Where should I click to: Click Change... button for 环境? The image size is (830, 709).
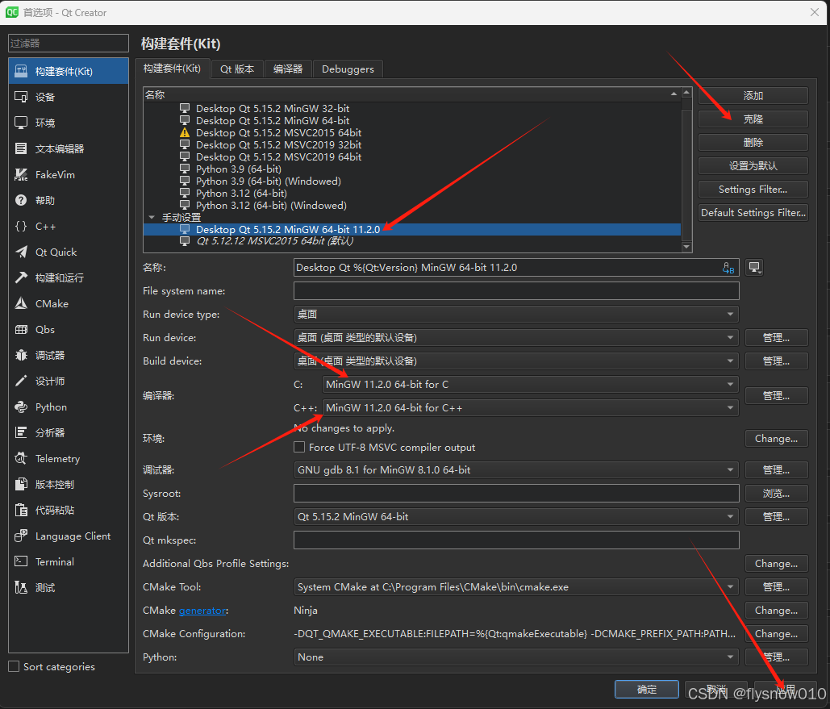(x=776, y=439)
